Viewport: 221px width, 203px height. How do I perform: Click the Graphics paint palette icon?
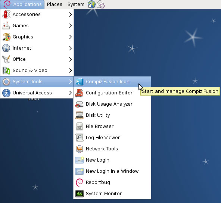[x=6, y=37]
